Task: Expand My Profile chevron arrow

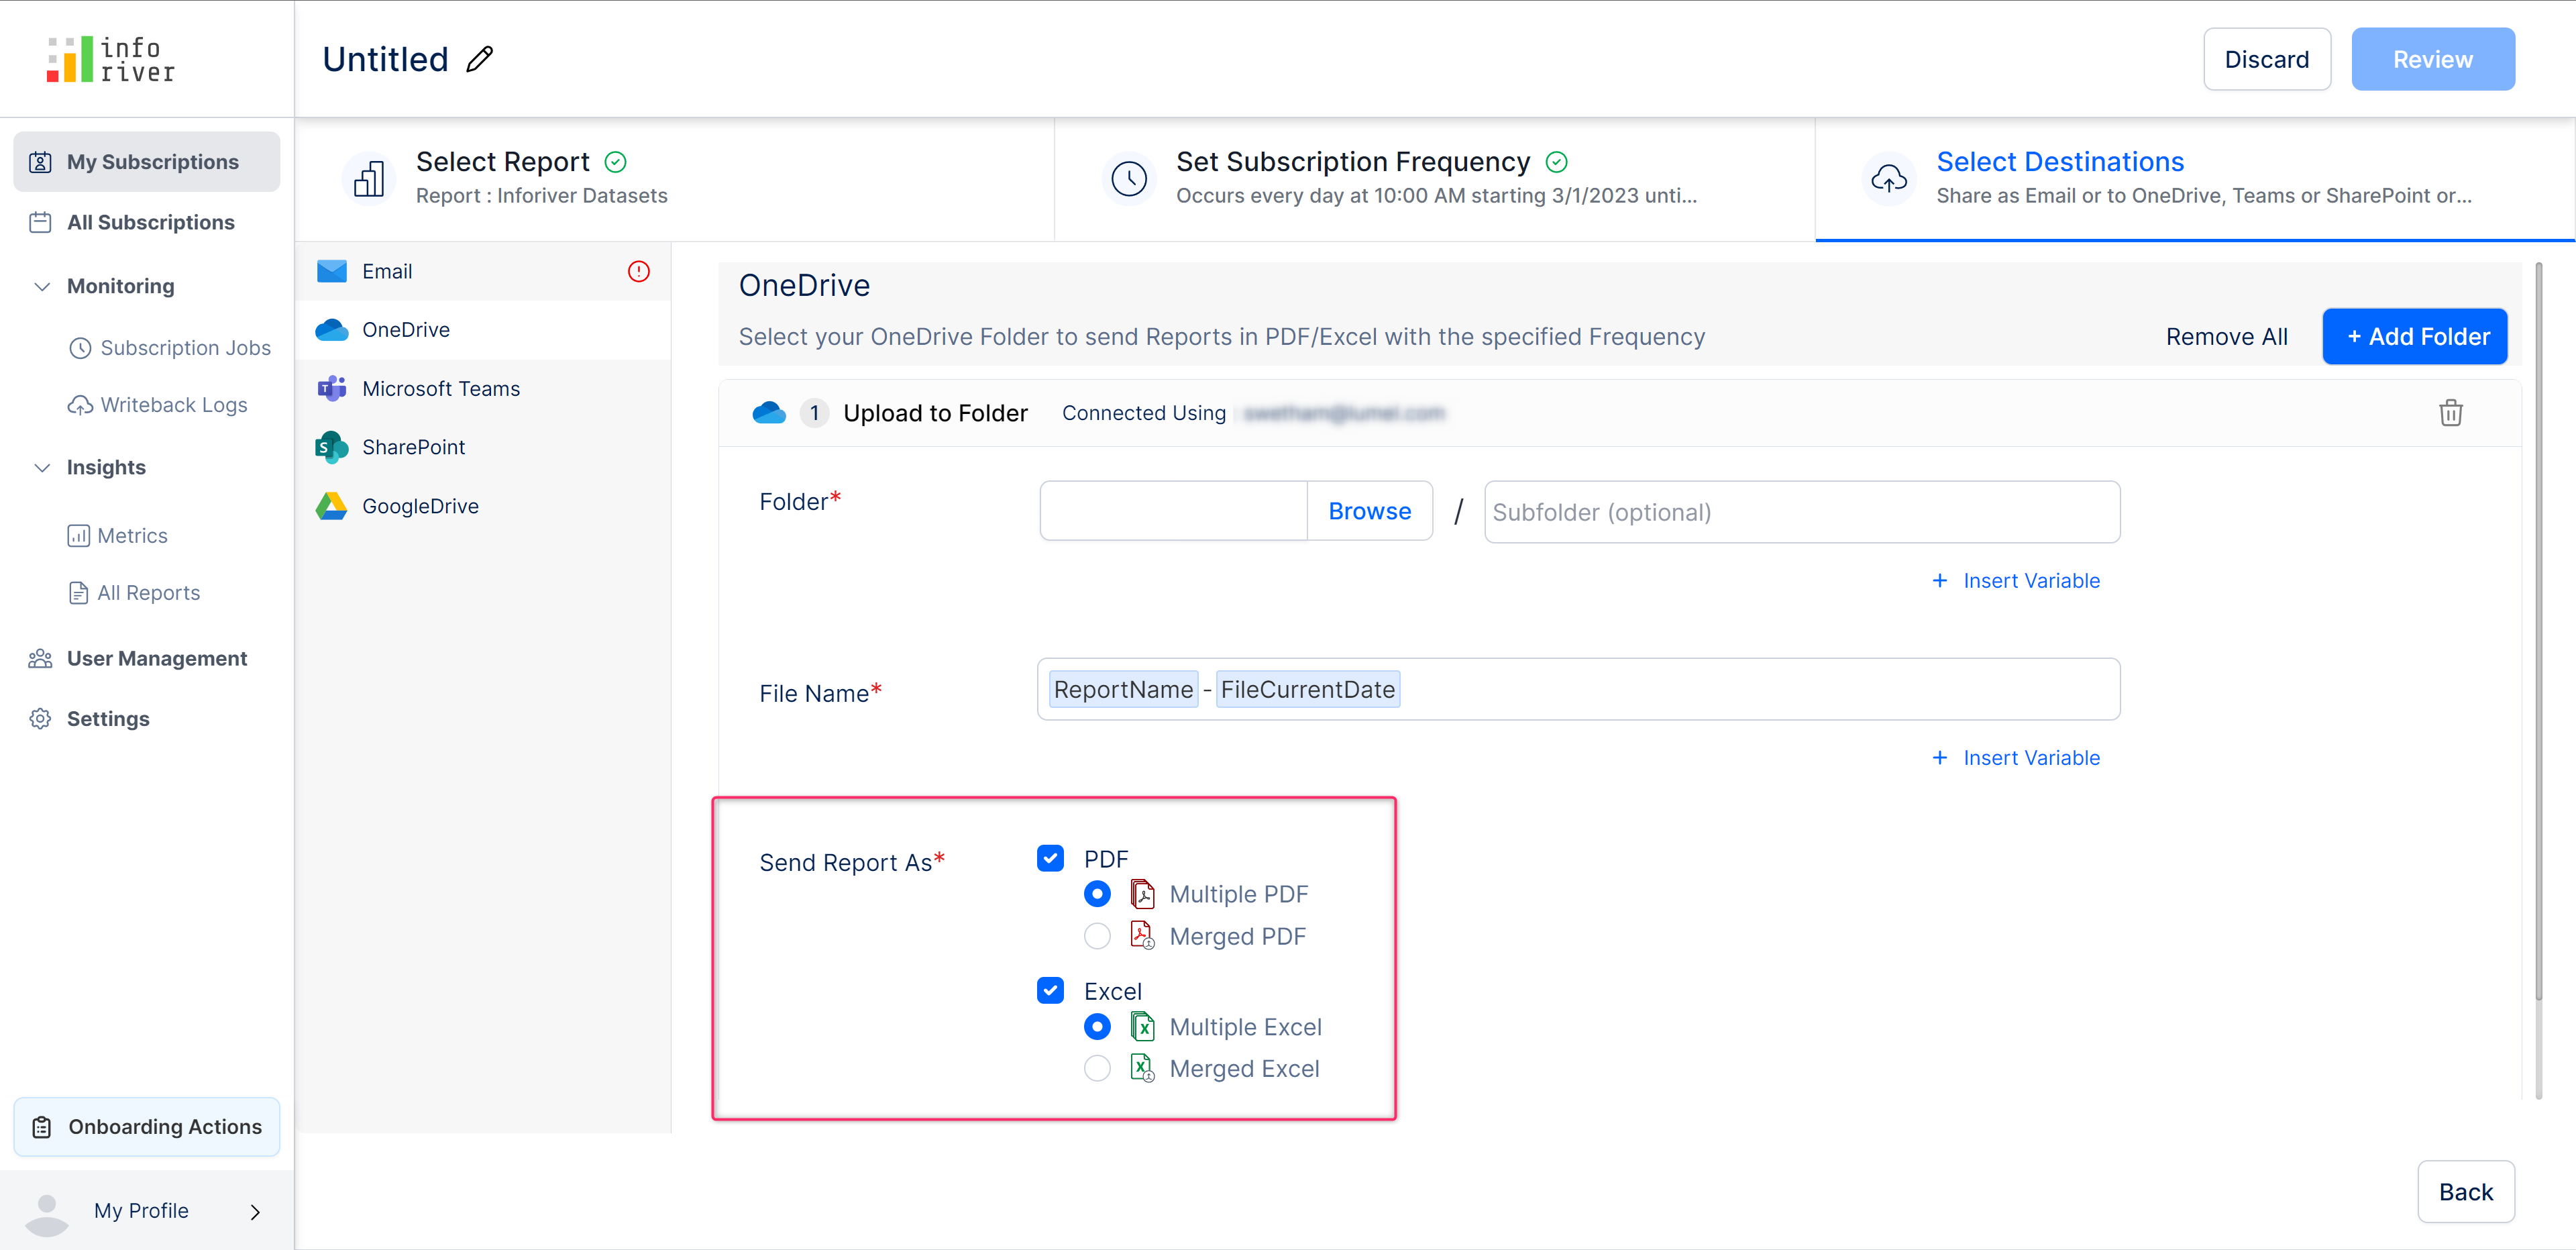Action: [x=255, y=1211]
